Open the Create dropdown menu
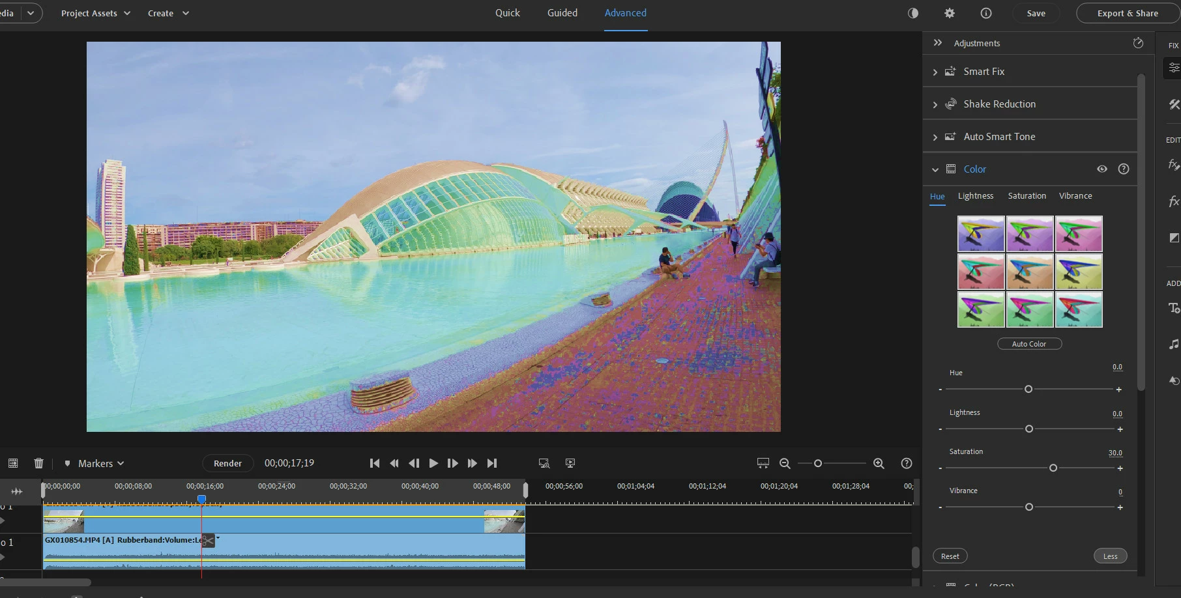This screenshot has width=1181, height=598. 168,13
